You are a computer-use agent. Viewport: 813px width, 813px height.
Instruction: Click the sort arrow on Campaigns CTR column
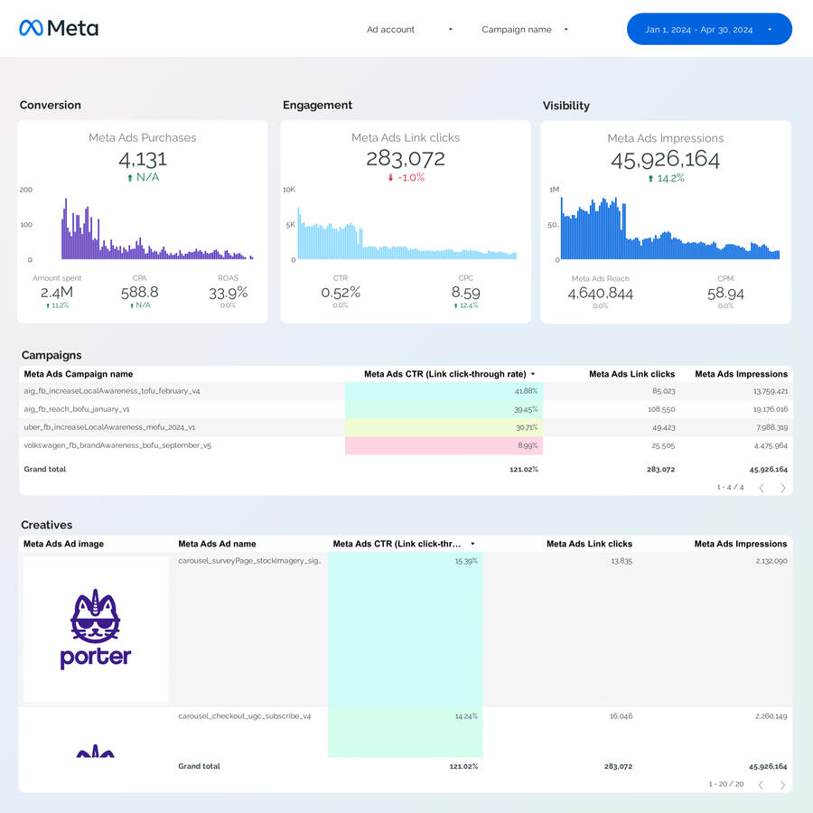(x=533, y=374)
